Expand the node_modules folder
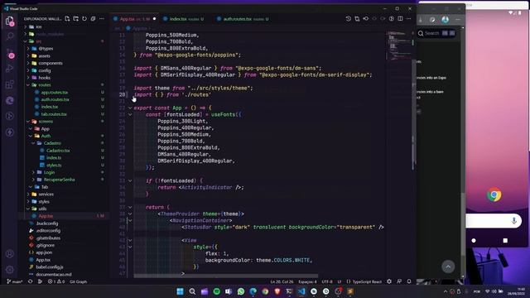 50,34
